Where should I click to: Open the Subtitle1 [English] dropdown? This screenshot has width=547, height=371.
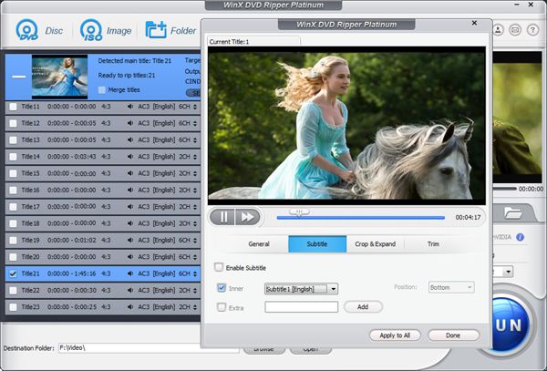(x=301, y=288)
